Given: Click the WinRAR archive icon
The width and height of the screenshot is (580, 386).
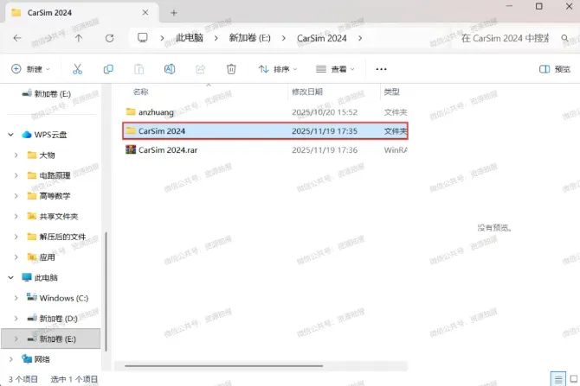Looking at the screenshot, I should [x=131, y=149].
